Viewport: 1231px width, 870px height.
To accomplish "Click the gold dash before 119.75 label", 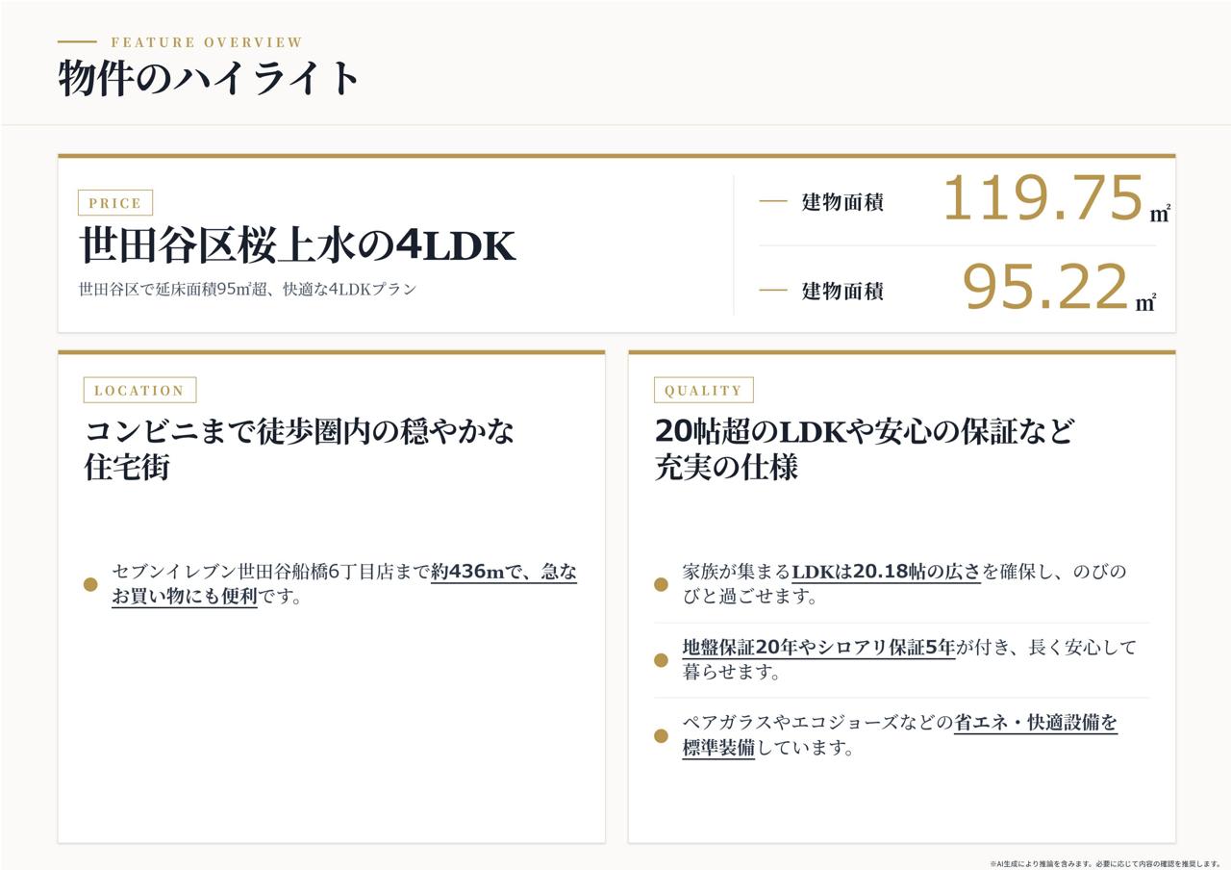I will tap(773, 201).
